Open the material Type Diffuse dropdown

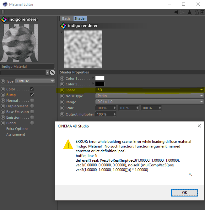(x=35, y=81)
